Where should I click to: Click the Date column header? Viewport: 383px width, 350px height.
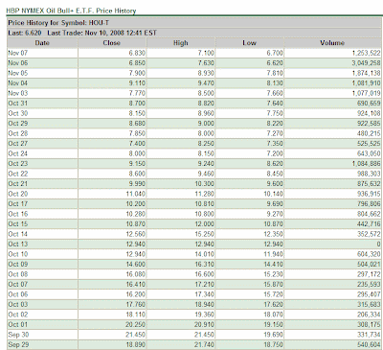(x=42, y=43)
